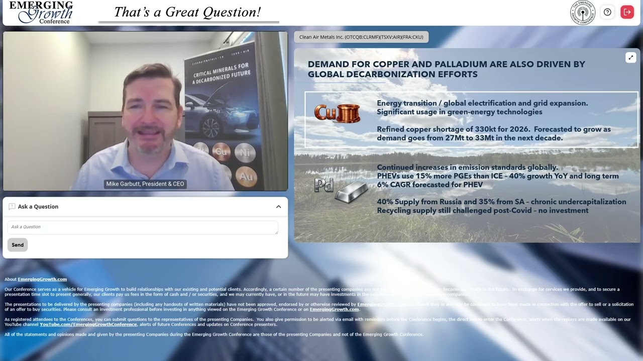The height and width of the screenshot is (361, 643).
Task: Focus the Ask a Question text field
Action: [x=143, y=227]
